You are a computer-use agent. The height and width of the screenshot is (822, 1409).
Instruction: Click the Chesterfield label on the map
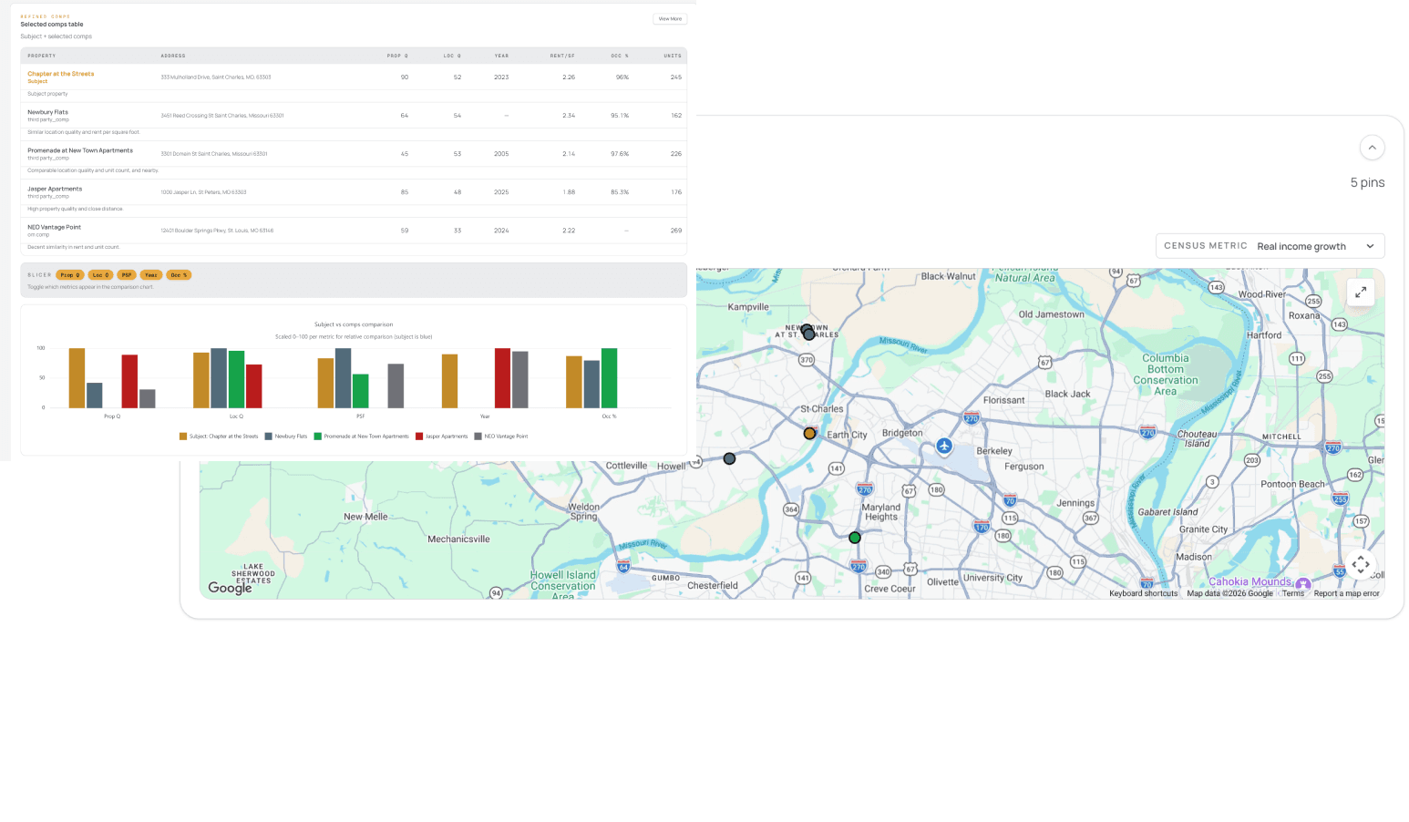[713, 585]
